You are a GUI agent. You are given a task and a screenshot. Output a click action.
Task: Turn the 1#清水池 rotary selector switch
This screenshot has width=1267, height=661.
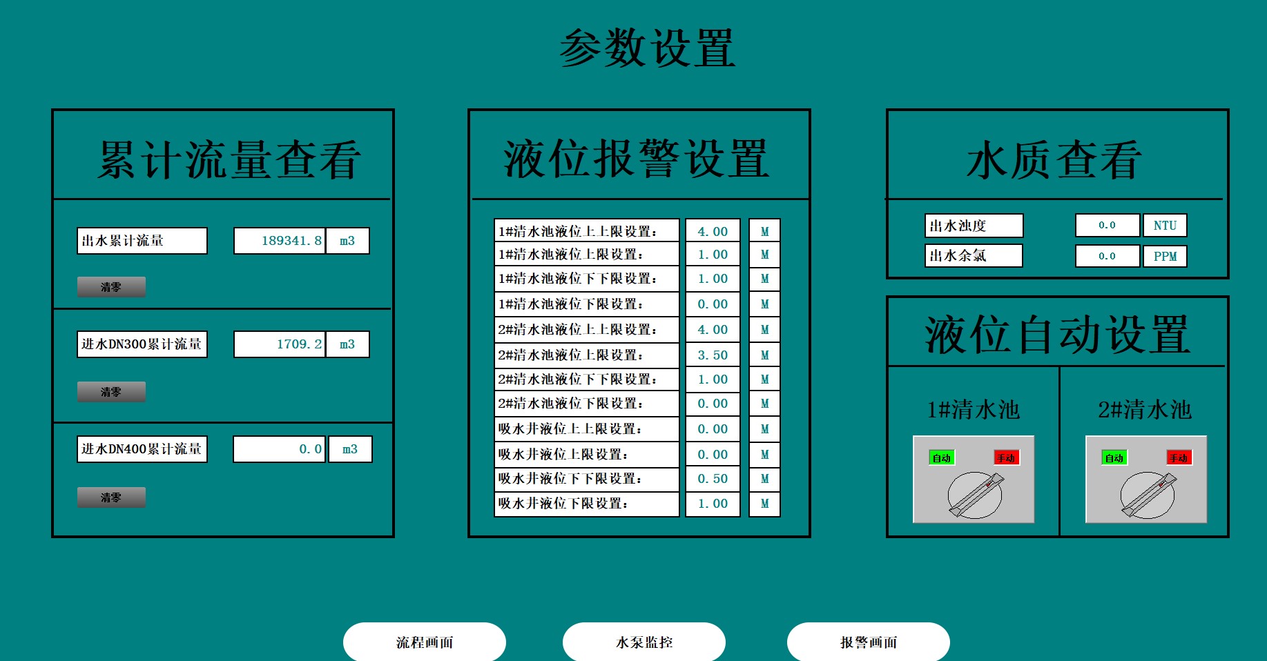(x=974, y=494)
